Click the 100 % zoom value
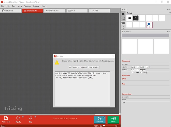 96,126
